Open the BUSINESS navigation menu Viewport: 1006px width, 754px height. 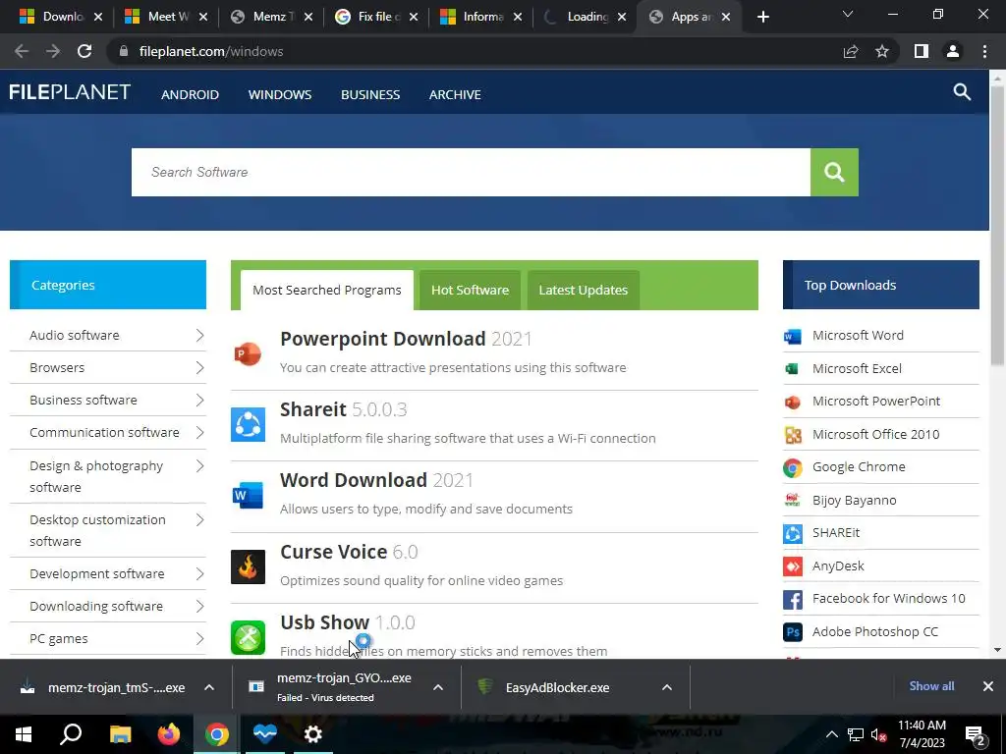tap(370, 94)
